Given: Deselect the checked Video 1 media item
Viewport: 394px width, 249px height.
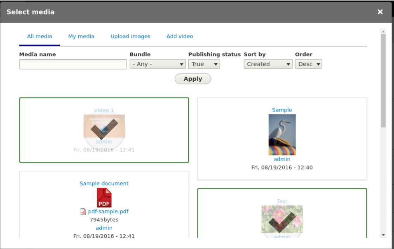Looking at the screenshot, I should (x=104, y=130).
